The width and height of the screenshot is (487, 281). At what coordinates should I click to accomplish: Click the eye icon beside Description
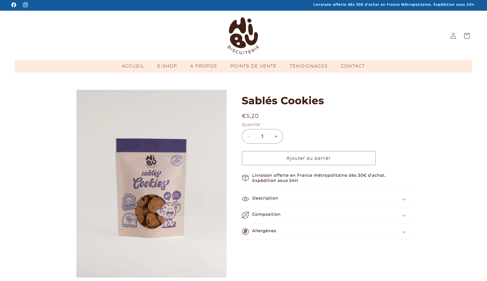coord(245,199)
